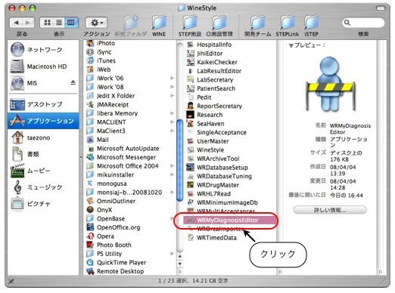Viewport: 395px width, 293px height.
Task: Expand the iWork '06 folder arrow
Action: (172, 78)
